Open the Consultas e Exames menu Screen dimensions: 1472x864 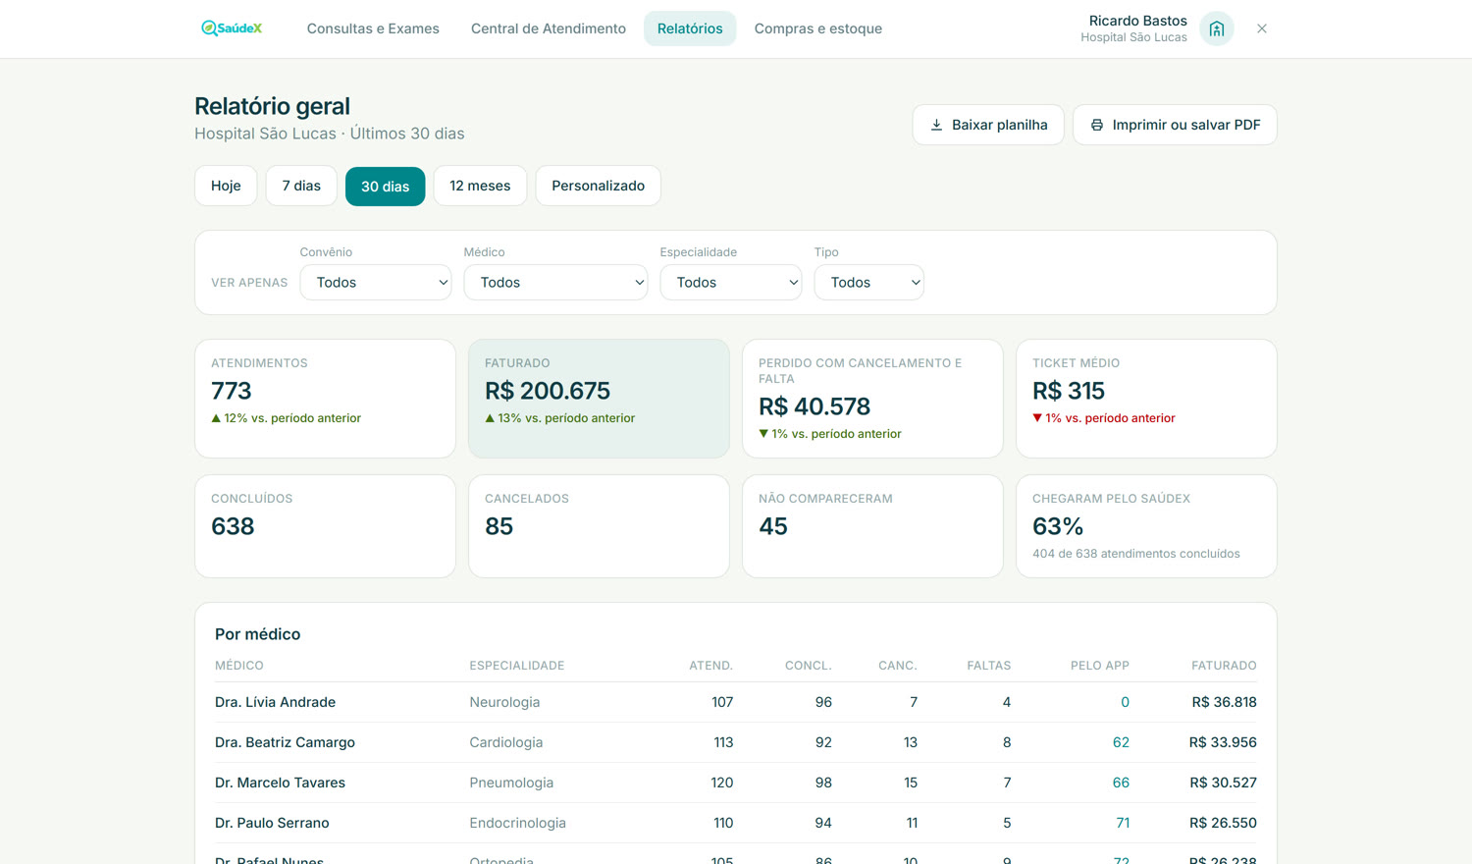(373, 28)
